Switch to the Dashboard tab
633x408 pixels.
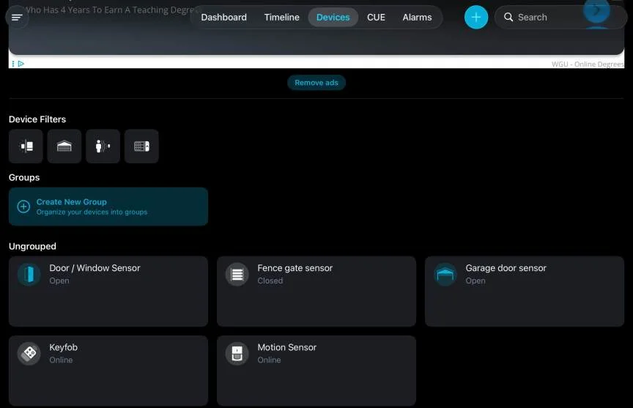tap(223, 18)
